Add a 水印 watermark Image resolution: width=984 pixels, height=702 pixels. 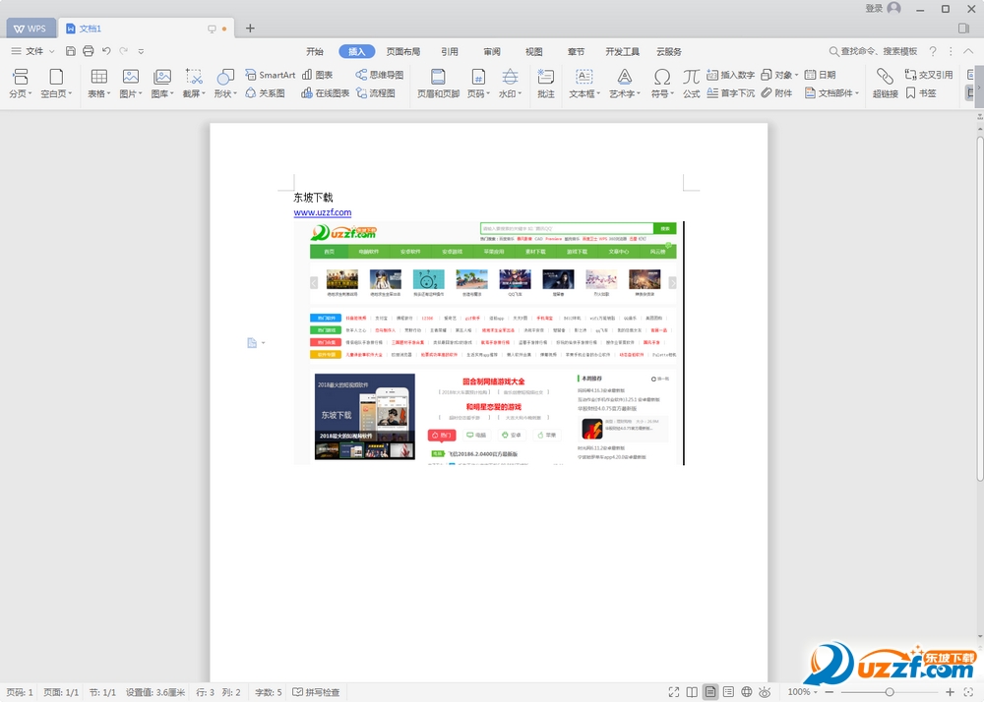pyautogui.click(x=510, y=83)
